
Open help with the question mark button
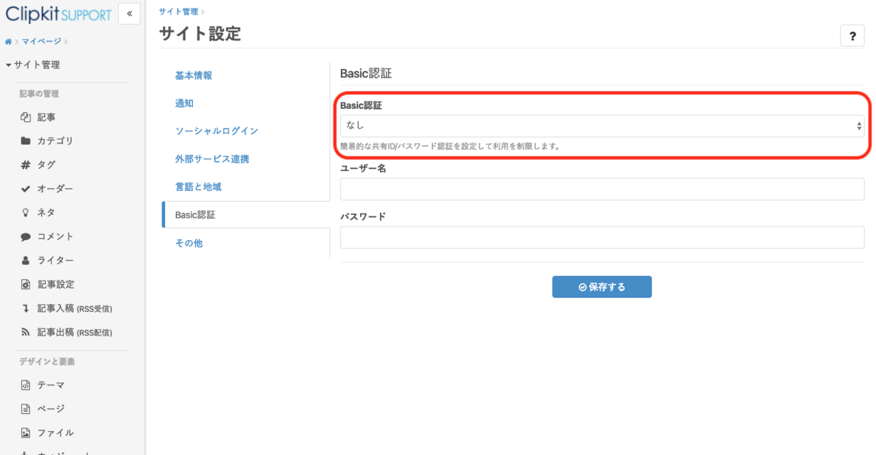point(852,36)
